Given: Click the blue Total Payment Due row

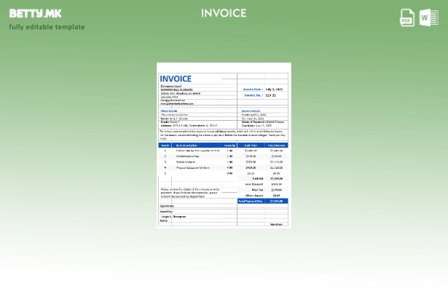Looking at the screenshot, I should click(263, 201).
